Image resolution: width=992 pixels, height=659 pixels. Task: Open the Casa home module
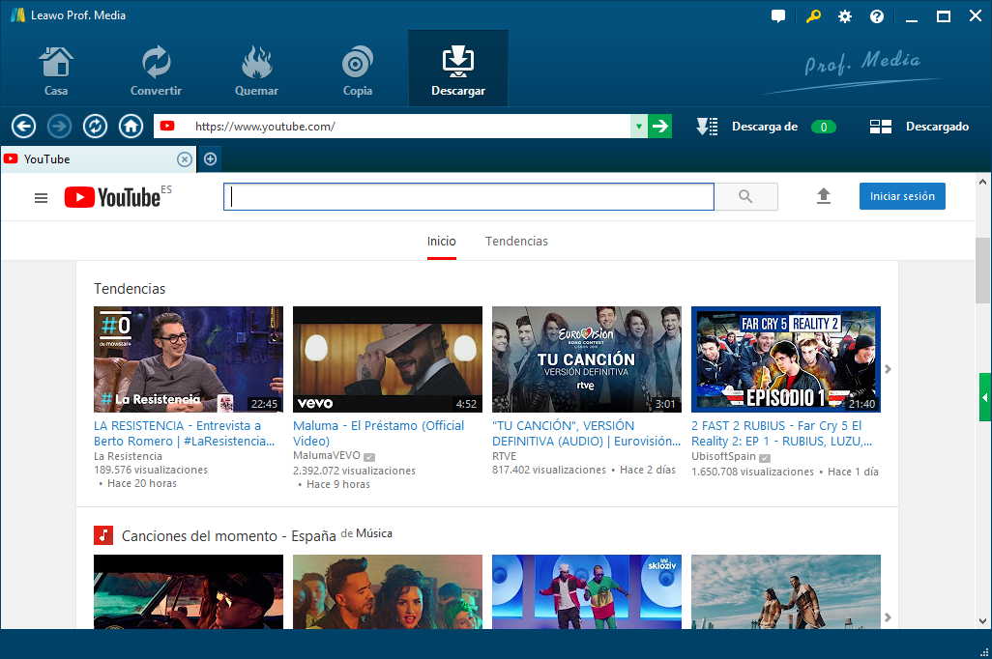pyautogui.click(x=56, y=71)
